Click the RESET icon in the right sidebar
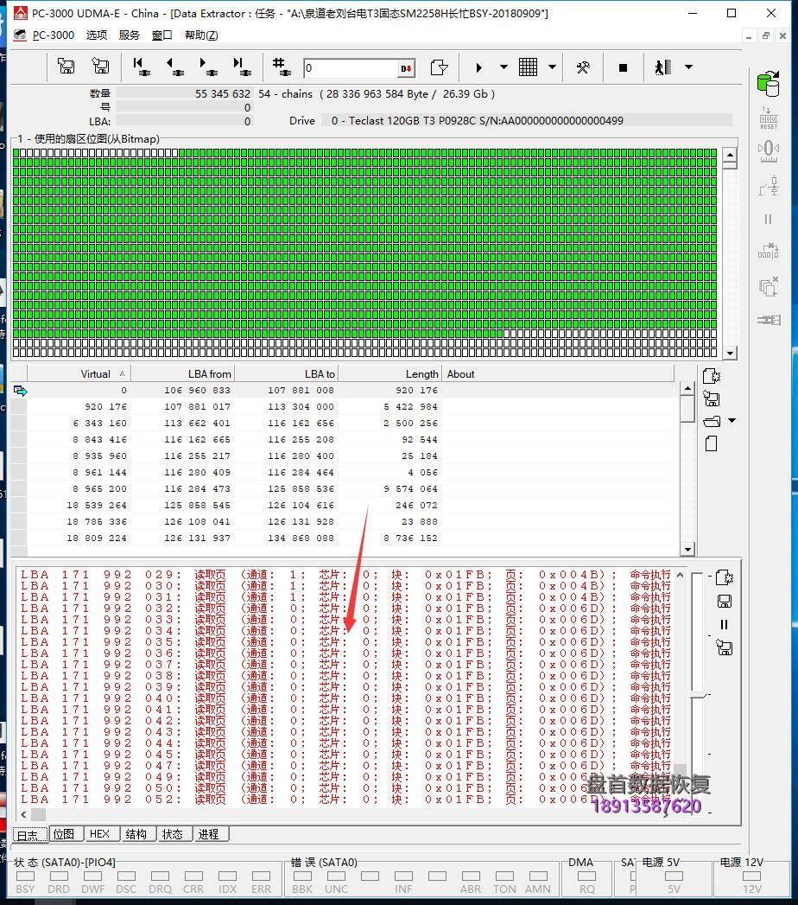Screen dimensions: 798x905 tap(768, 117)
